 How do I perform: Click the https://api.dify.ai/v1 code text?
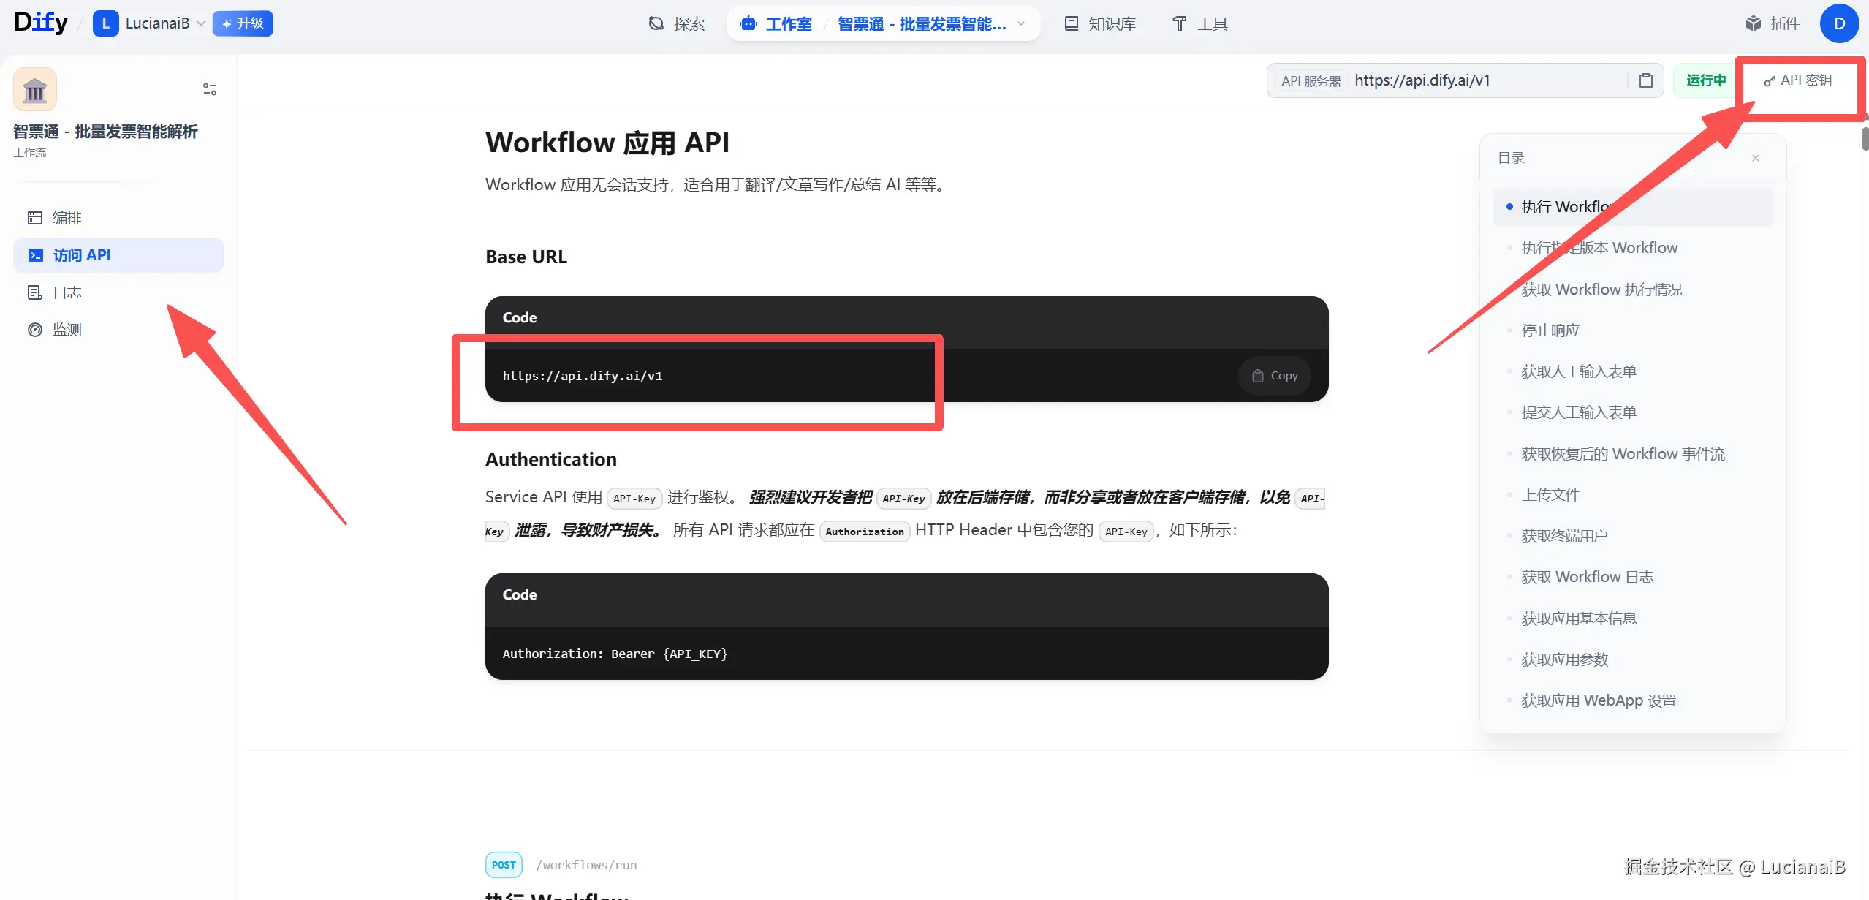pyautogui.click(x=582, y=376)
